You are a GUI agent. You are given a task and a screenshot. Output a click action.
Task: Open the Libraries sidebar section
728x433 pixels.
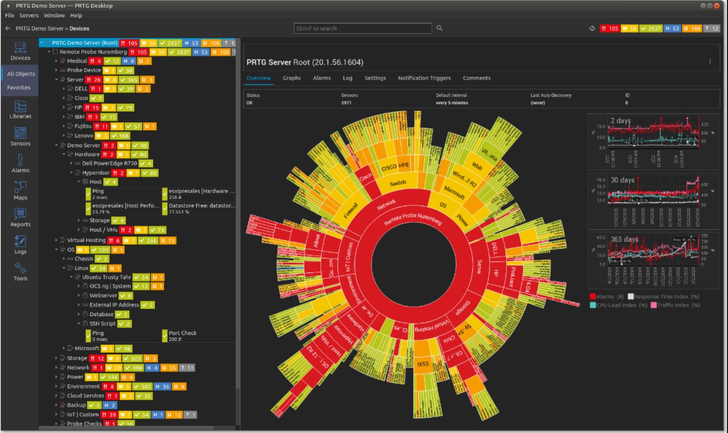(20, 110)
